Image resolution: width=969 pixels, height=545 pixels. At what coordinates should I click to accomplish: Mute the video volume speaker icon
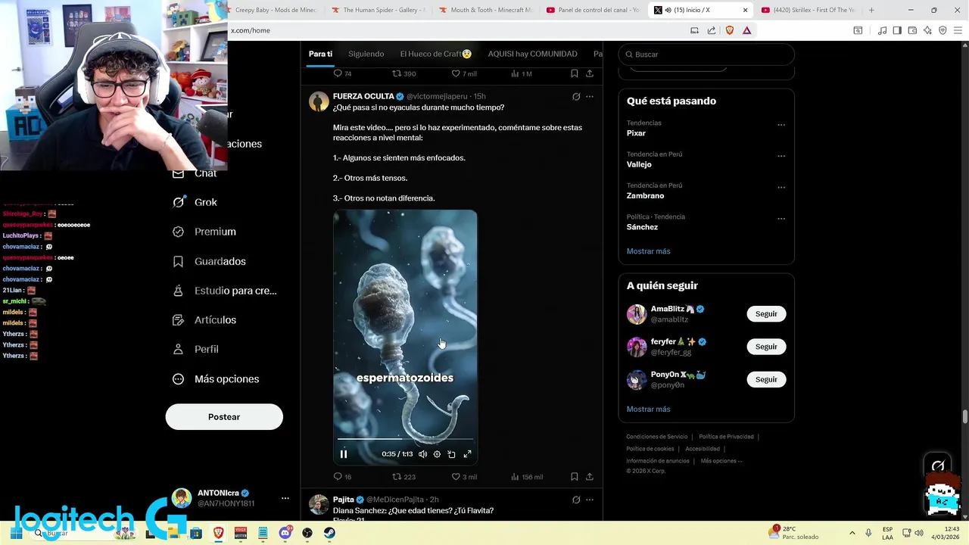tap(422, 454)
